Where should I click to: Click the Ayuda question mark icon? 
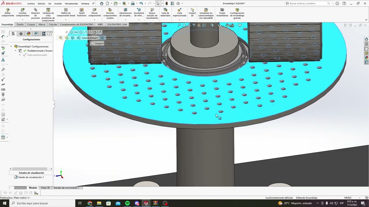344,3
